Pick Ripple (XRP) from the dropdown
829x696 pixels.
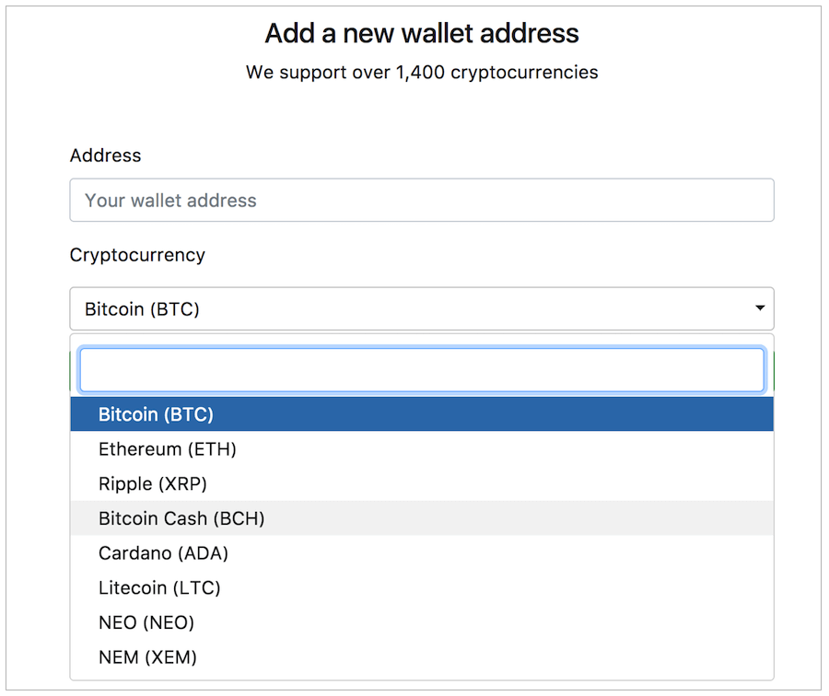(x=421, y=483)
